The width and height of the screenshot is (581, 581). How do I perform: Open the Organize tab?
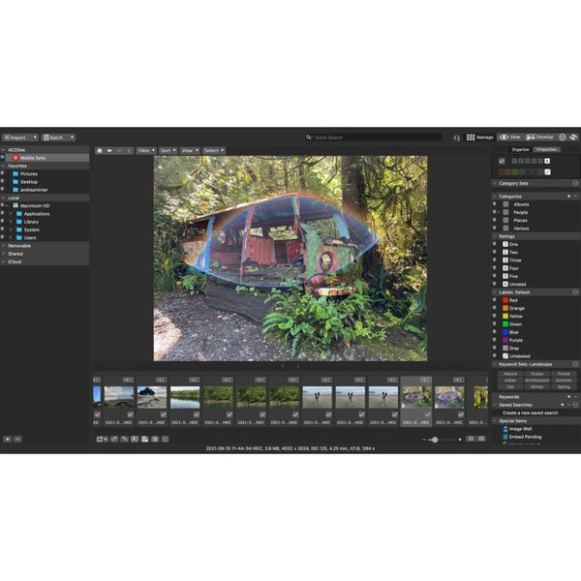(520, 149)
